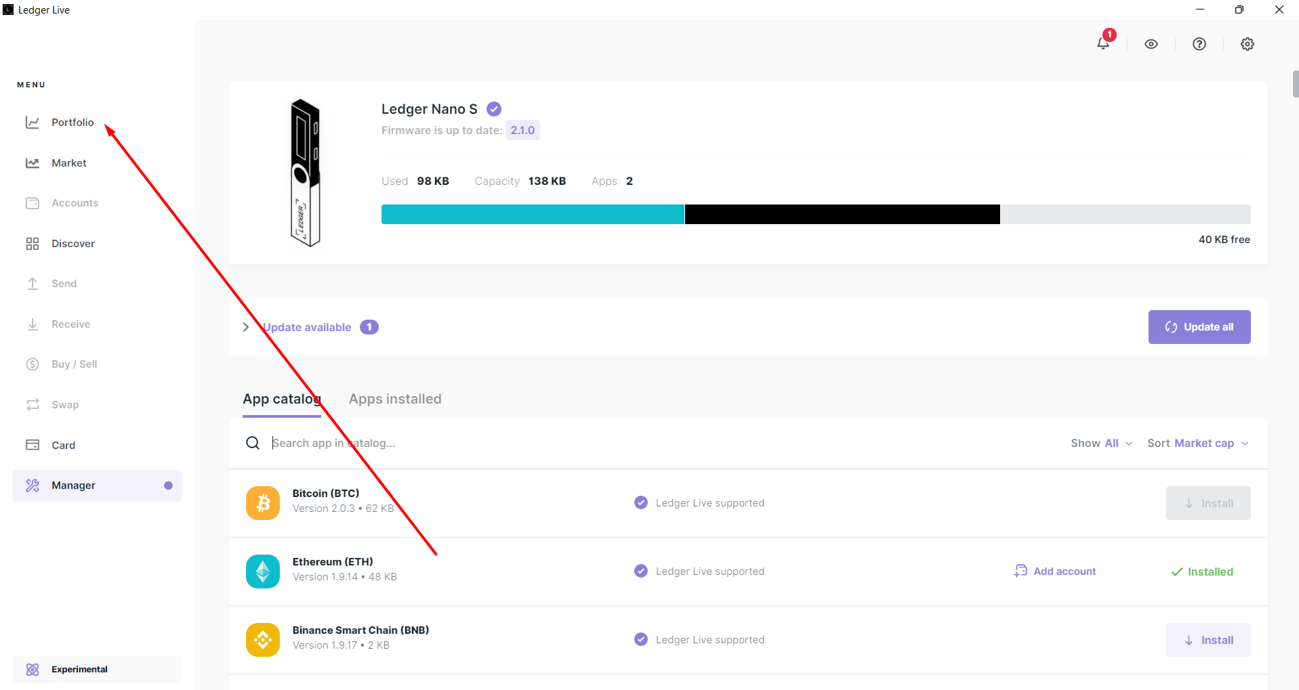1299x690 pixels.
Task: Install the Binance Smart Chain app
Action: tap(1208, 640)
